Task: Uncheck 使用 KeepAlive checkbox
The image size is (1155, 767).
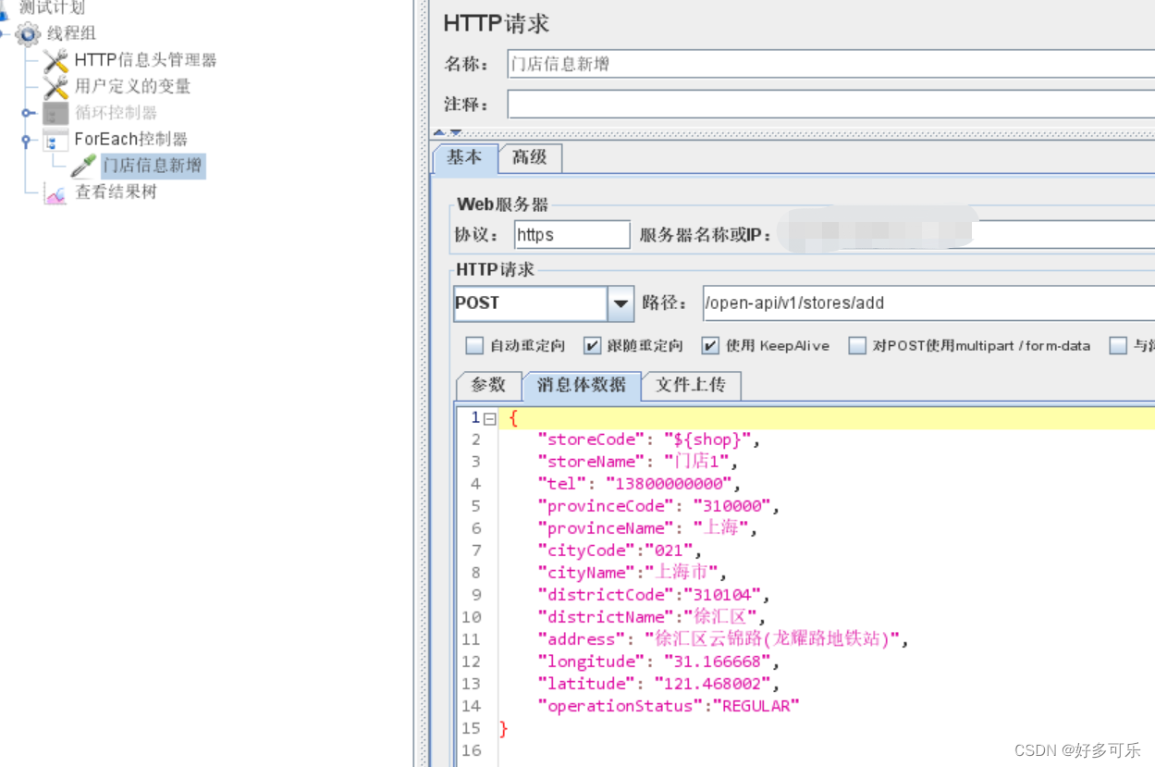Action: pos(710,346)
